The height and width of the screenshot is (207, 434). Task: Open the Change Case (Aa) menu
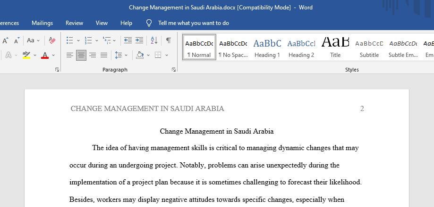33,40
